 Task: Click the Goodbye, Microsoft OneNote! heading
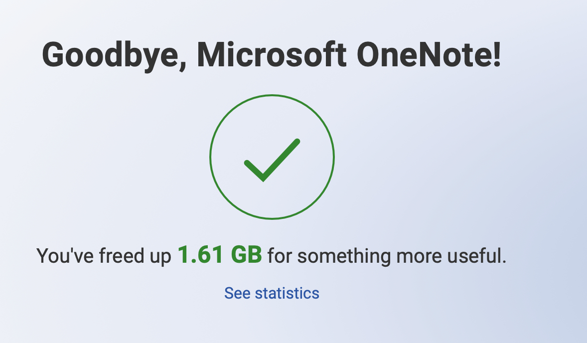coord(272,54)
